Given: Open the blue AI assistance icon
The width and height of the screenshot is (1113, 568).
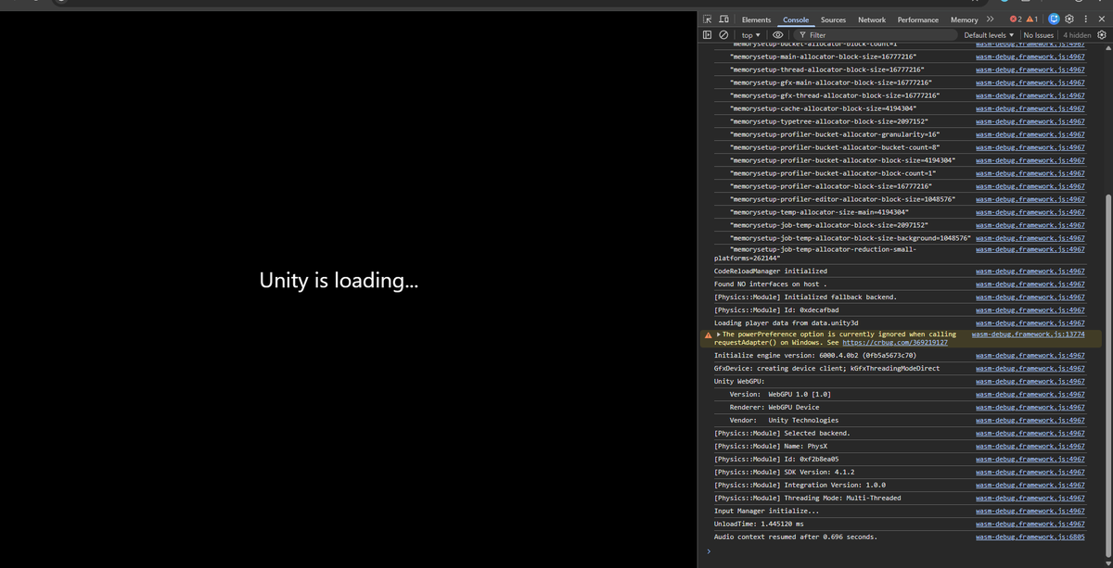Looking at the screenshot, I should [1055, 19].
